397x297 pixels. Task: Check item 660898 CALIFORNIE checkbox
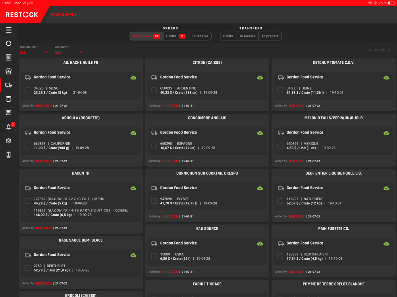point(27,145)
